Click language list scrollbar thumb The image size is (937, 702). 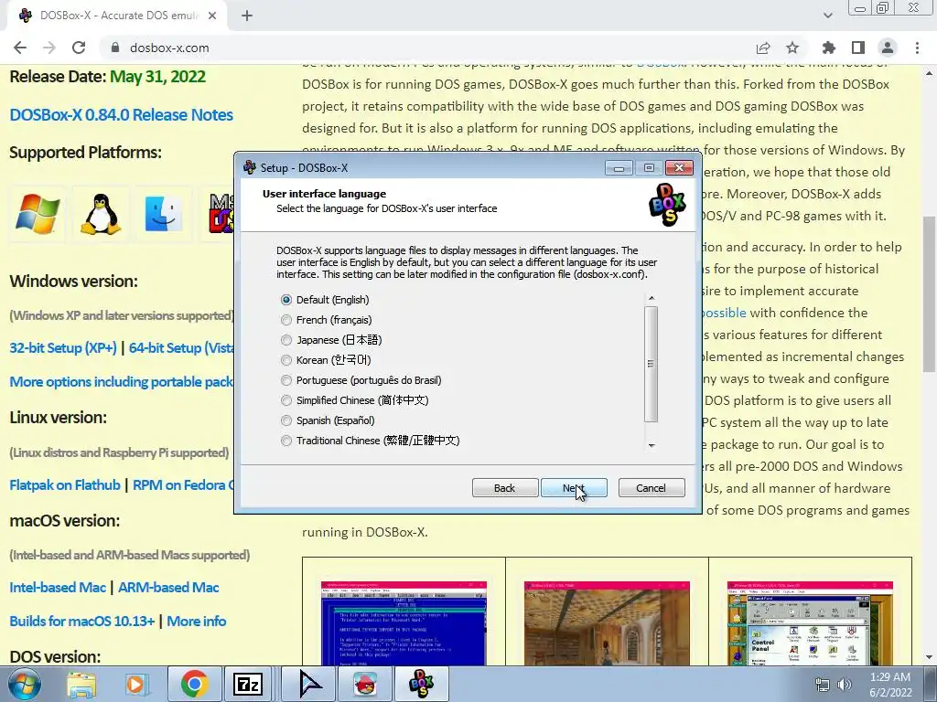[652, 364]
